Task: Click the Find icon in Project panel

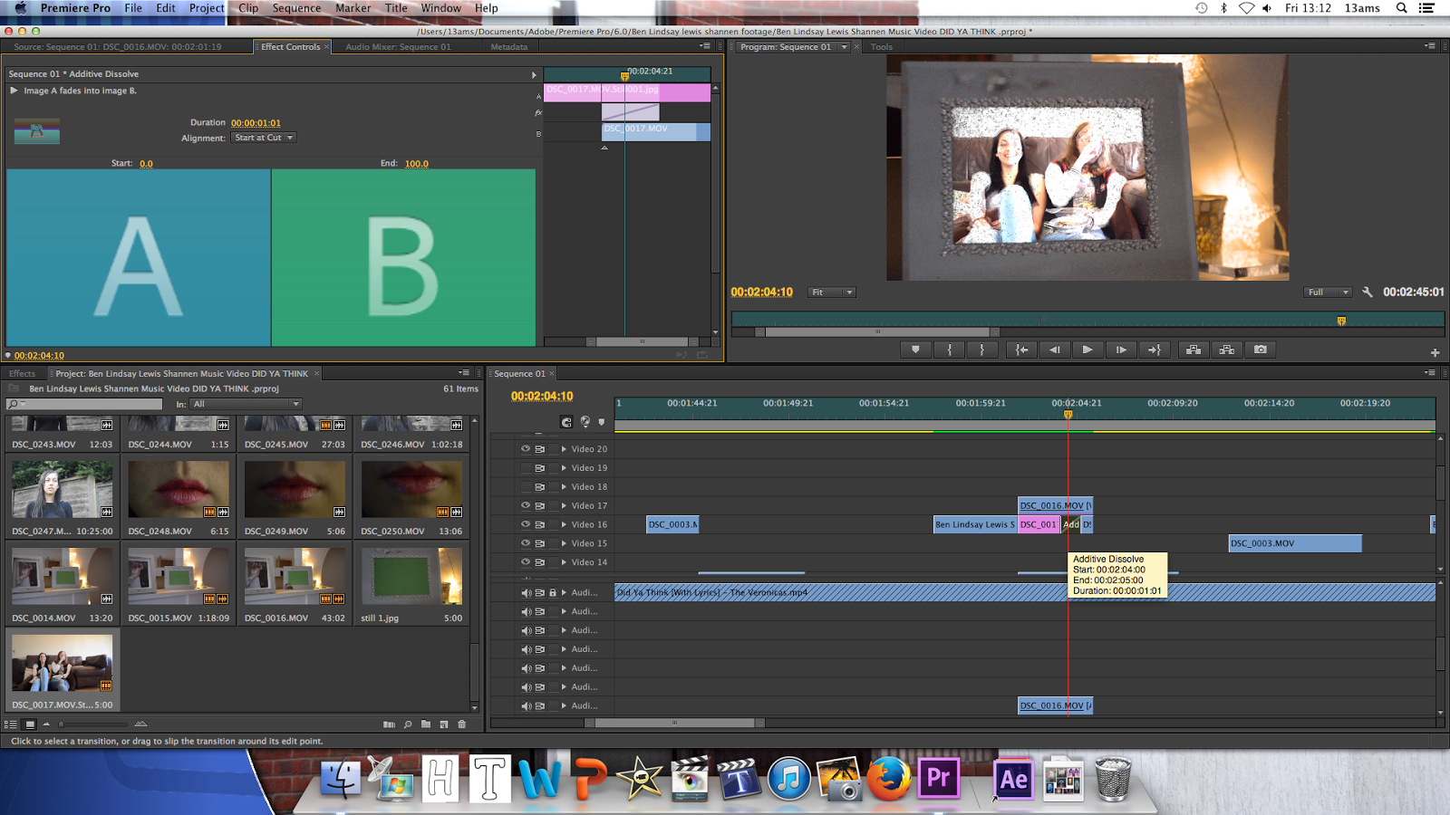Action: pyautogui.click(x=408, y=724)
